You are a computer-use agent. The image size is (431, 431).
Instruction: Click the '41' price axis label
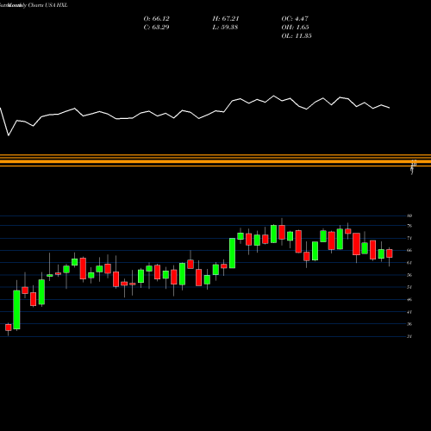[x=409, y=312]
